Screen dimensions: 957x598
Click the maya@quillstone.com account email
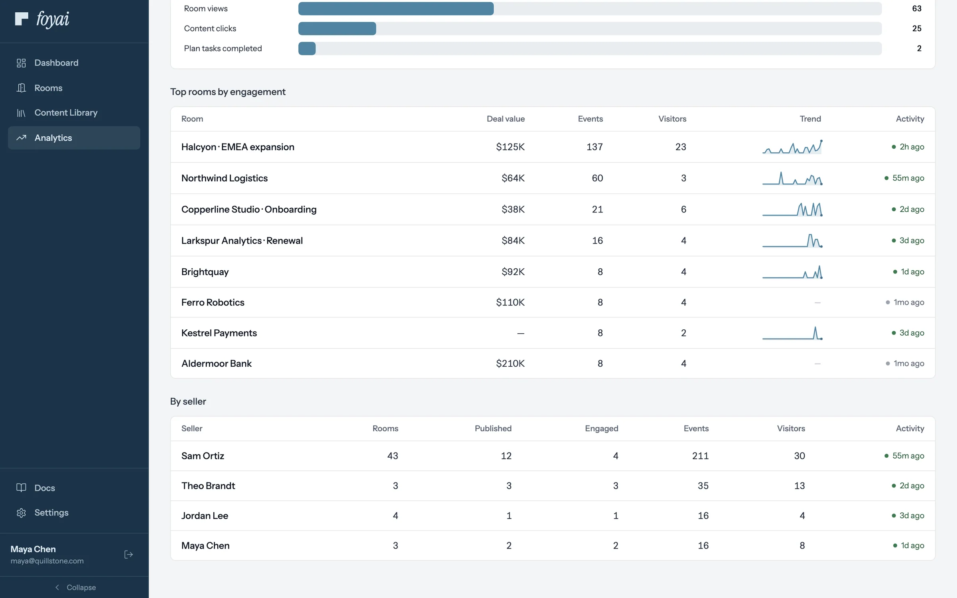coord(47,561)
